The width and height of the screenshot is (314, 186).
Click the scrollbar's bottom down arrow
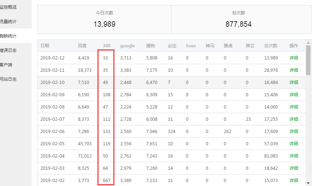pos(308,183)
